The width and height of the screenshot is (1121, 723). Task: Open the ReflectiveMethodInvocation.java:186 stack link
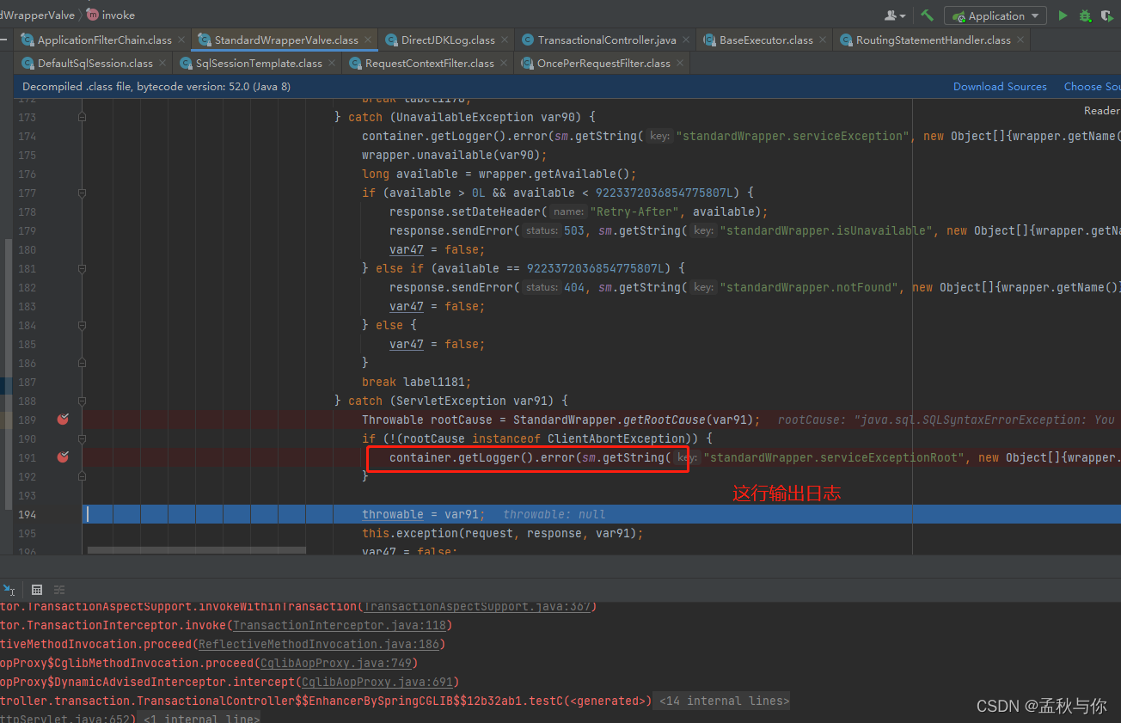tap(319, 644)
